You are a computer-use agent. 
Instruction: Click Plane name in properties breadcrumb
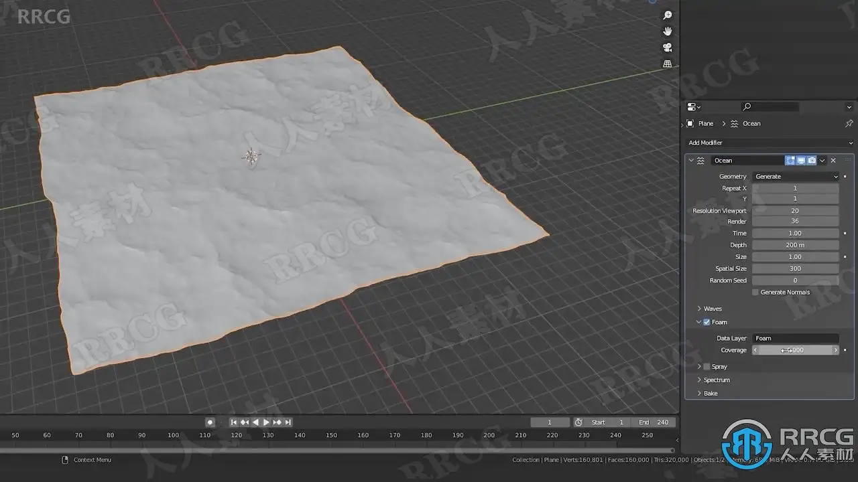click(706, 124)
